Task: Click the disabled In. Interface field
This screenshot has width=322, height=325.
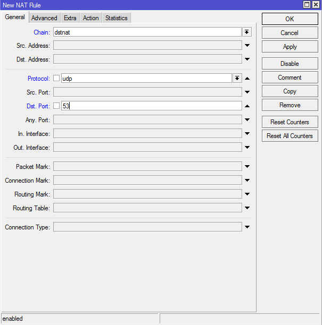Action: [x=147, y=133]
